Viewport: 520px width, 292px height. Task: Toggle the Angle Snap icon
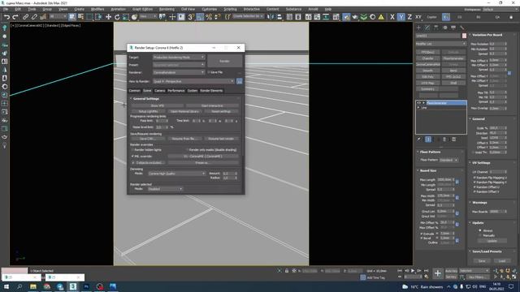click(x=200, y=17)
